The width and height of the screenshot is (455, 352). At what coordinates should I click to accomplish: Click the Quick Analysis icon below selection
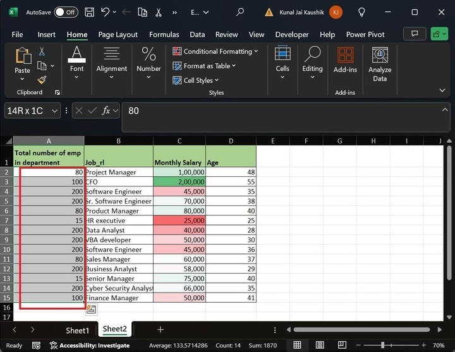(x=91, y=309)
